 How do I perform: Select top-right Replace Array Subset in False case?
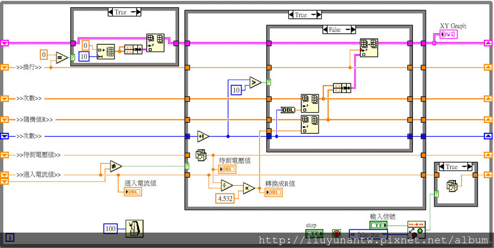click(x=369, y=48)
